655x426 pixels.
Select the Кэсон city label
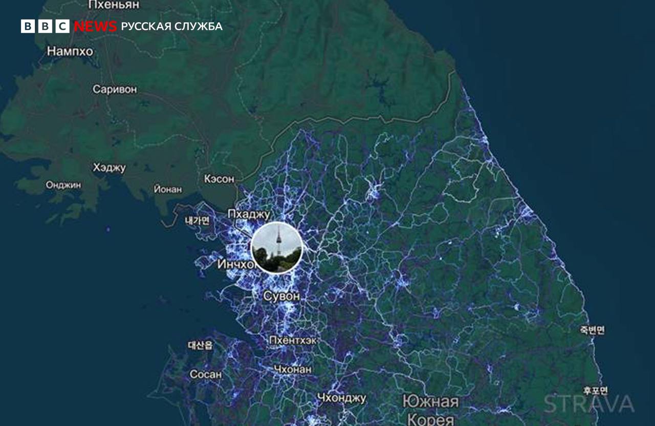coord(220,179)
